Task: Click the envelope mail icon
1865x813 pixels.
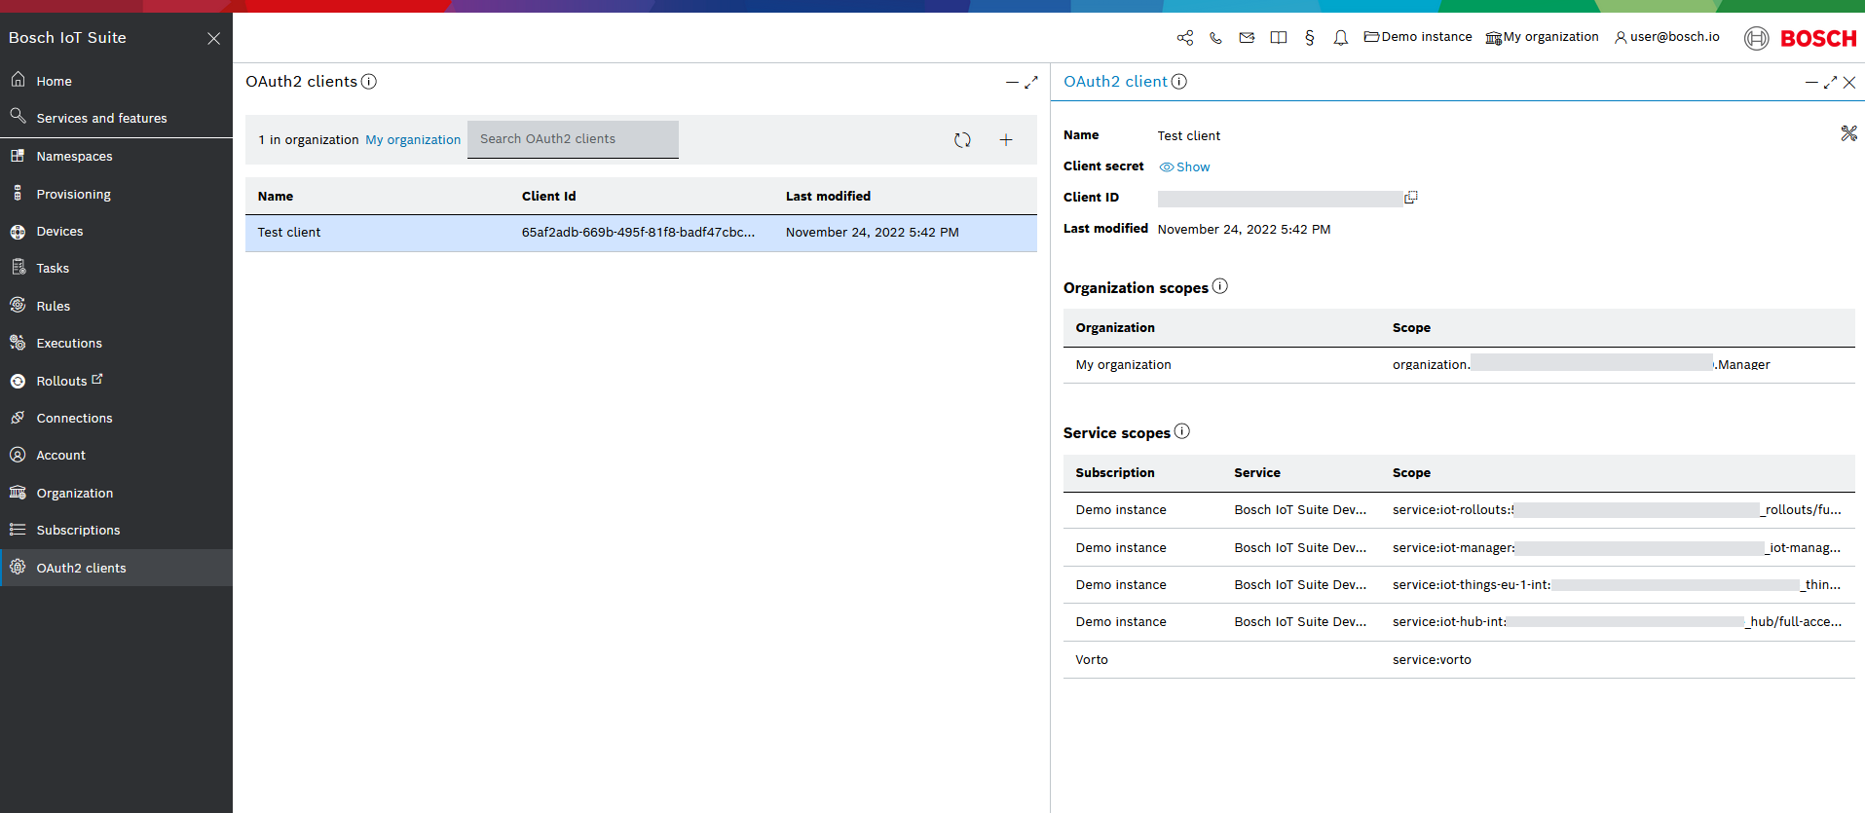Action: (x=1247, y=38)
